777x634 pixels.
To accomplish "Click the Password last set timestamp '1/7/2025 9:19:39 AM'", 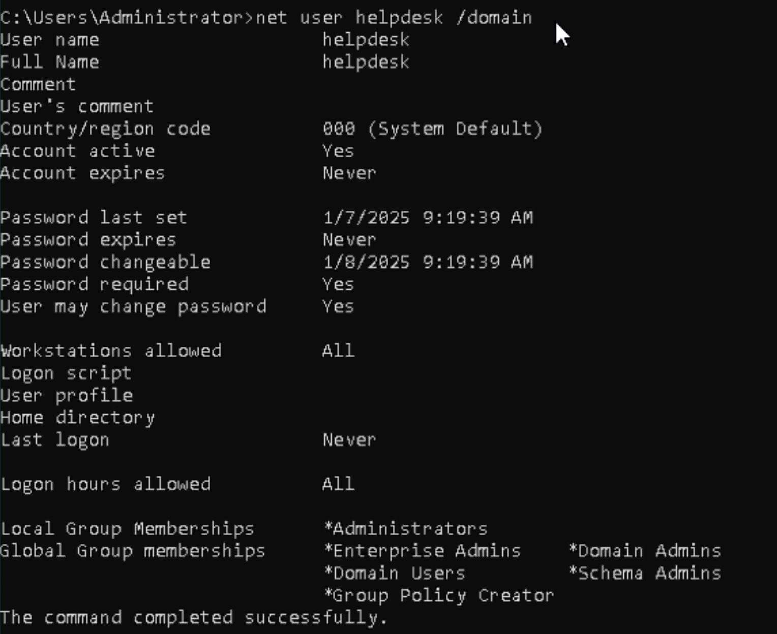I will [x=428, y=217].
